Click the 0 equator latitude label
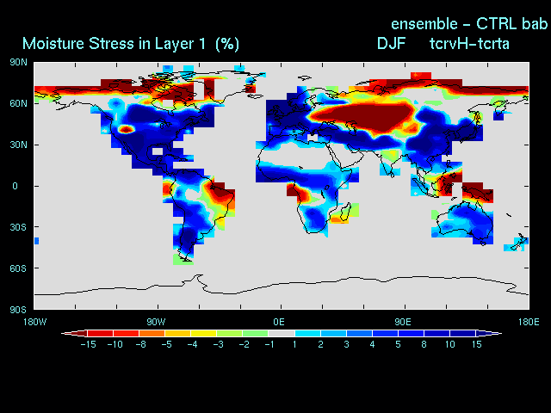The width and height of the screenshot is (551, 413). [15, 186]
